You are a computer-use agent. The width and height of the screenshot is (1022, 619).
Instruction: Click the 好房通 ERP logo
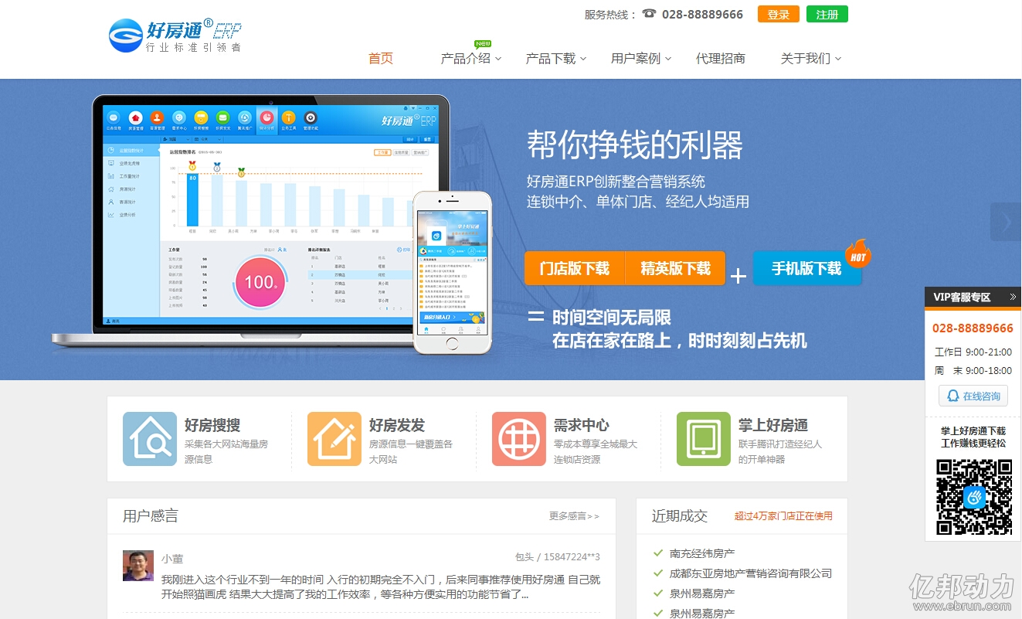[175, 36]
